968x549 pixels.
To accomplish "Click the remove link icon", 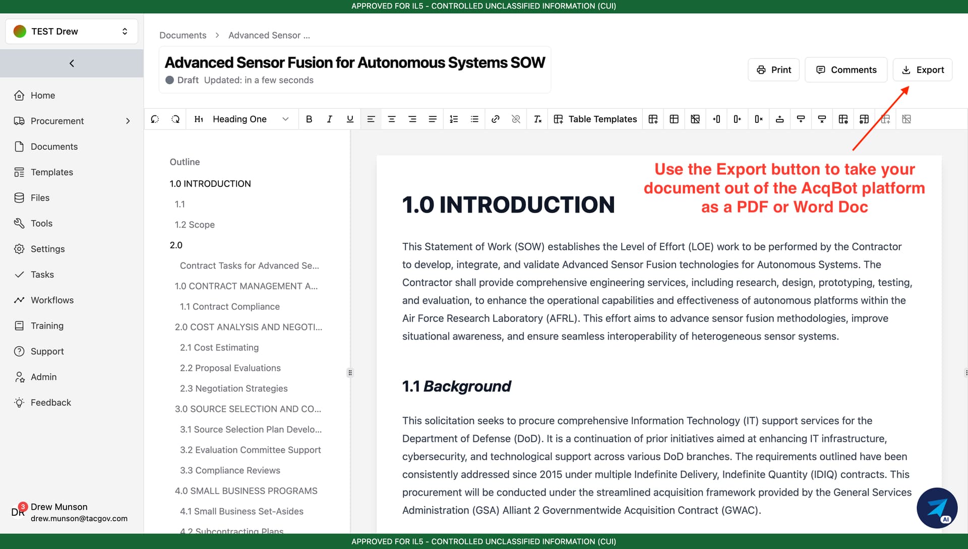I will pyautogui.click(x=516, y=119).
